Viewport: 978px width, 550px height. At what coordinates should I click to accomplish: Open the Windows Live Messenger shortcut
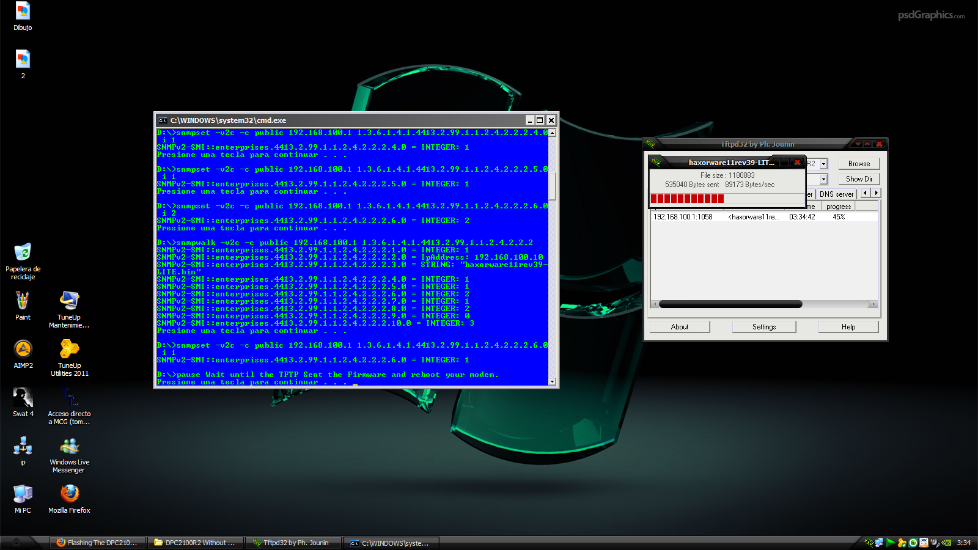[69, 446]
